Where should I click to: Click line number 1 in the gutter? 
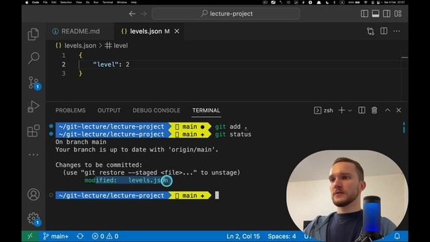click(64, 55)
